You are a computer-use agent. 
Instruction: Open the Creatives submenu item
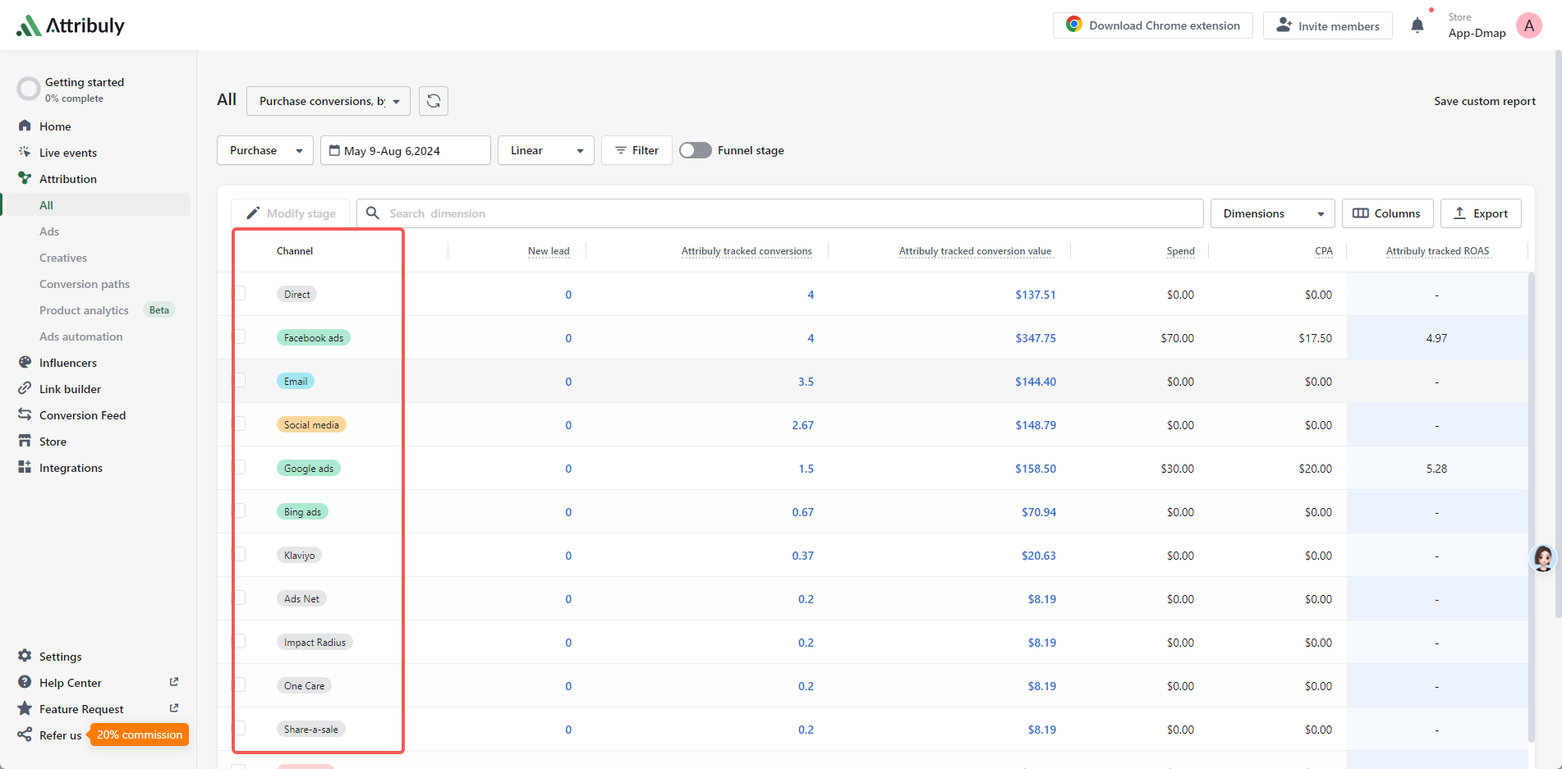tap(63, 258)
